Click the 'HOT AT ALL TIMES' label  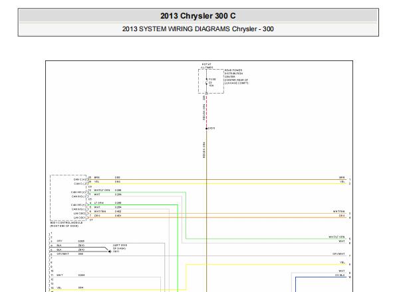[x=207, y=66]
